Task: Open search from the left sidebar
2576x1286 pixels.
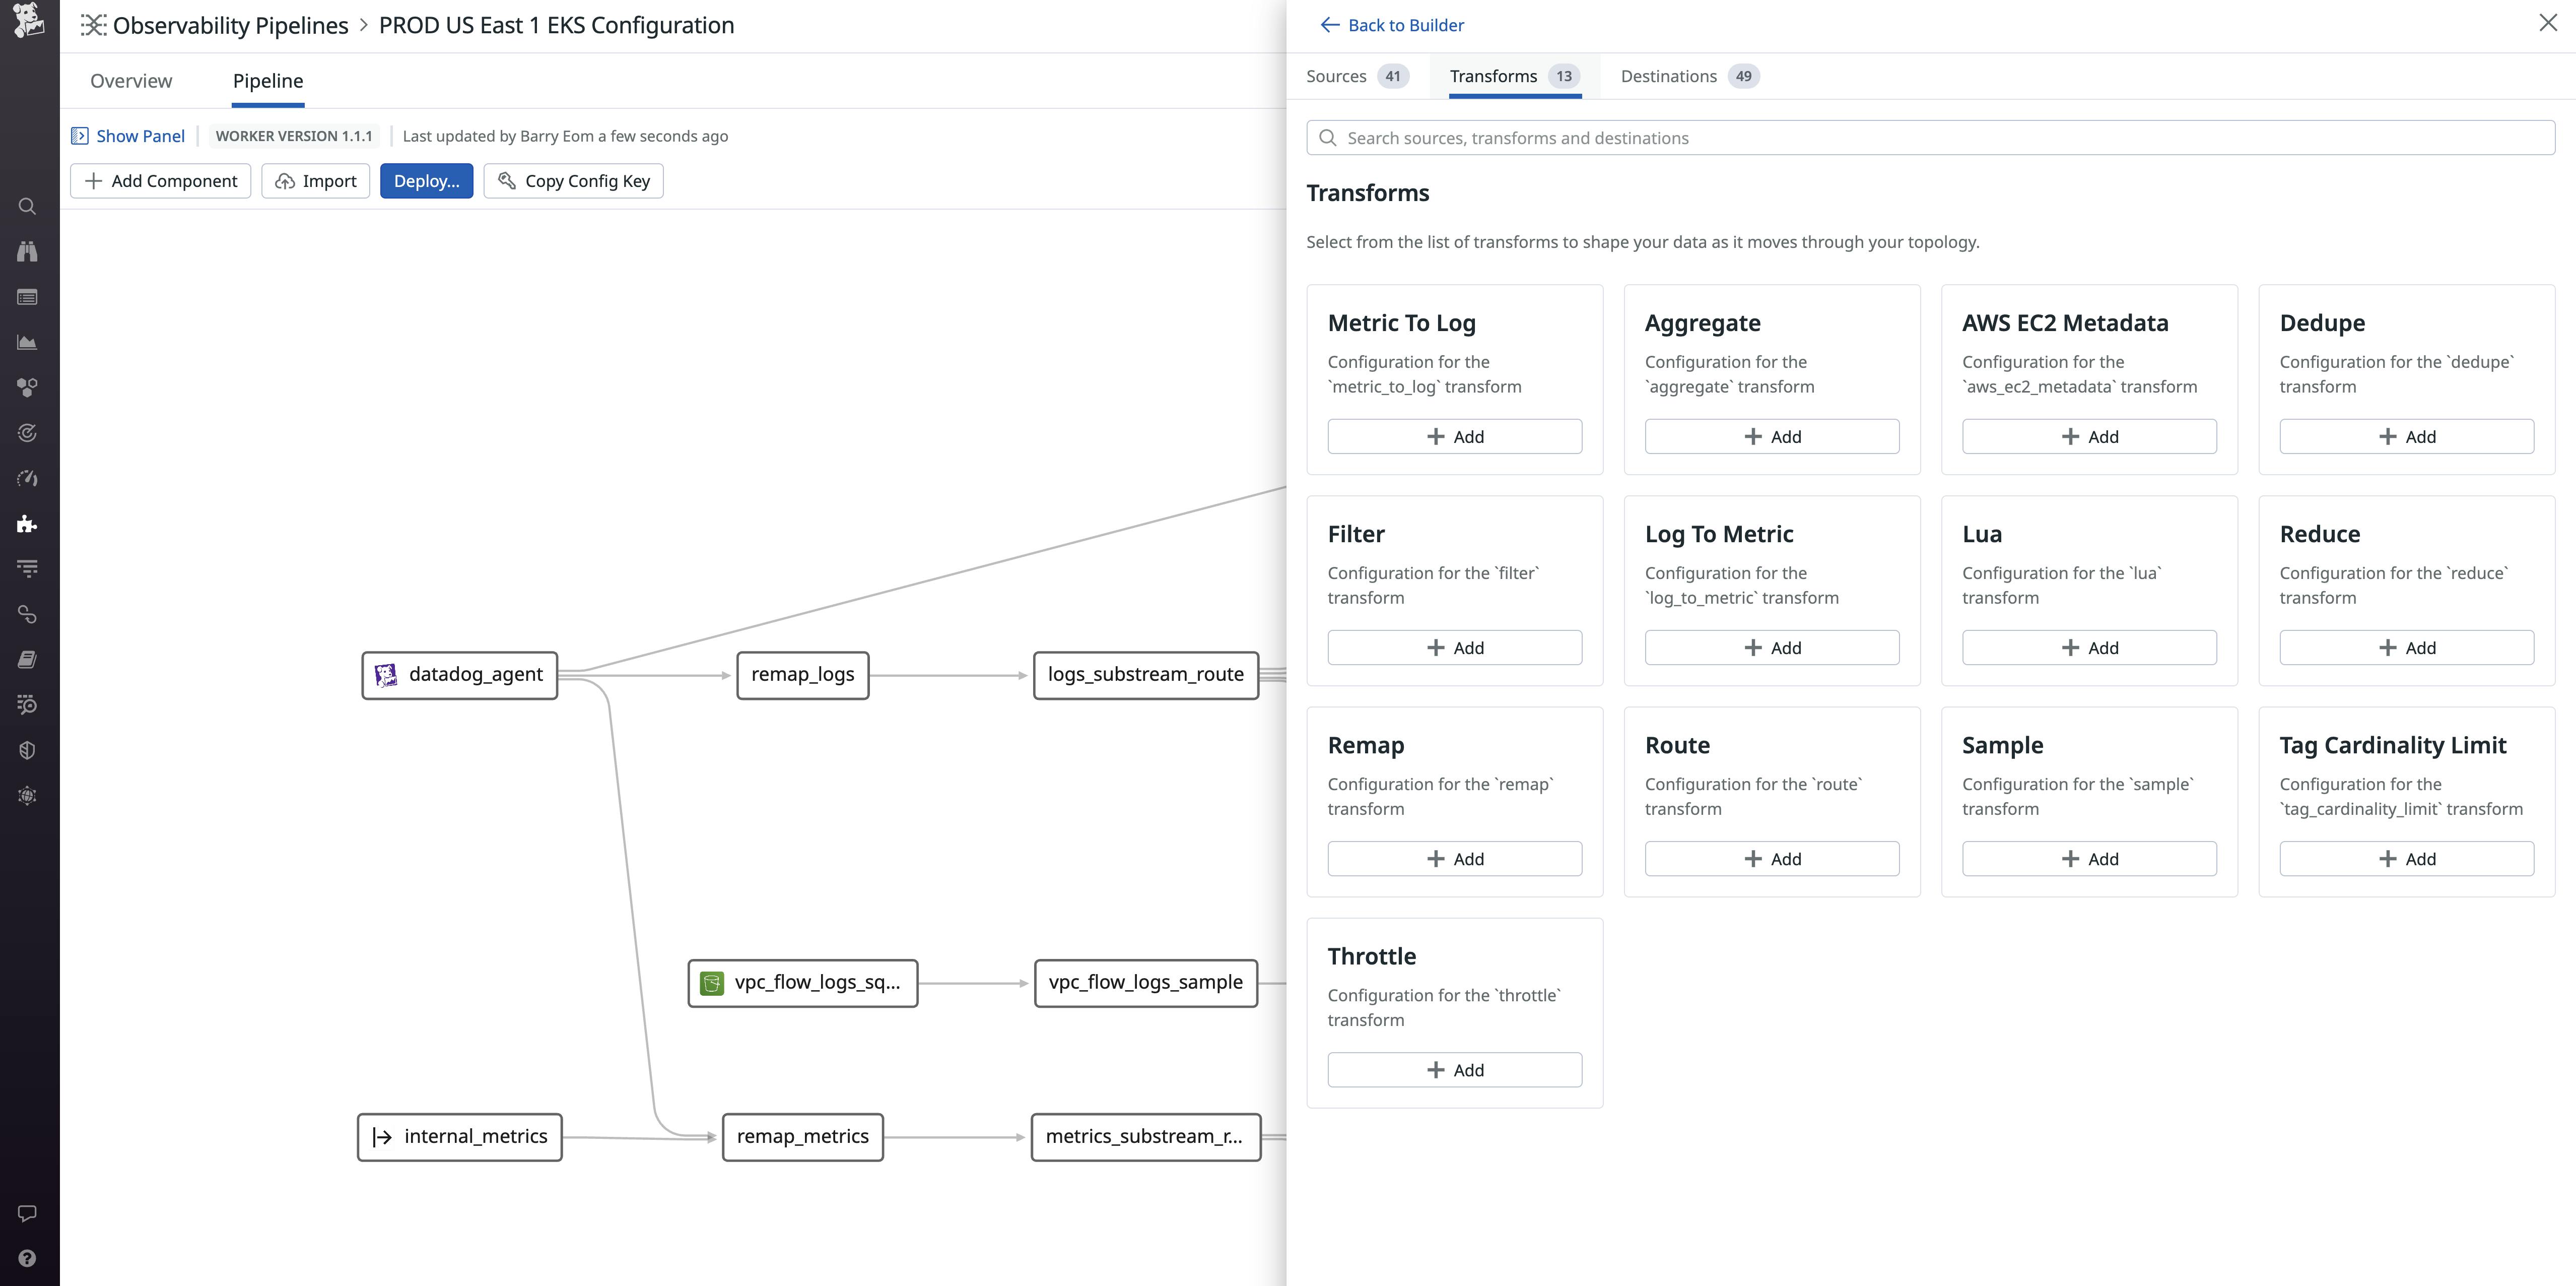Action: (x=27, y=206)
